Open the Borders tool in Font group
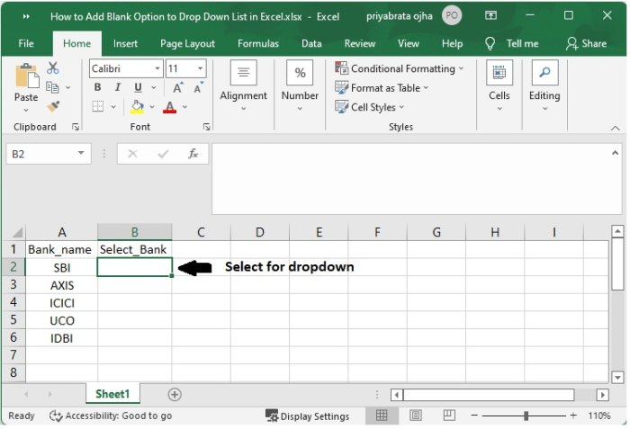The height and width of the screenshot is (429, 630). point(98,106)
